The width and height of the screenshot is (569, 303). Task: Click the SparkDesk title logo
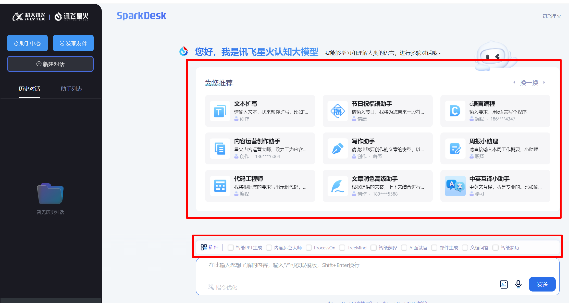(141, 16)
